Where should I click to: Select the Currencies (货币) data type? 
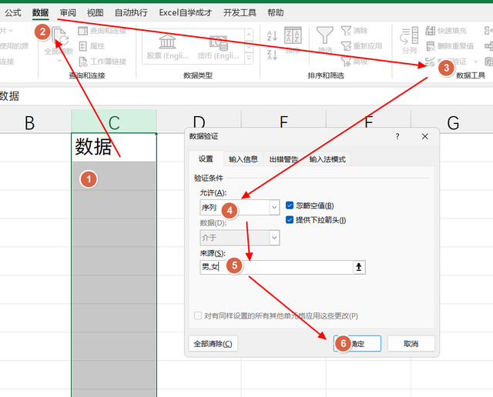(x=218, y=46)
